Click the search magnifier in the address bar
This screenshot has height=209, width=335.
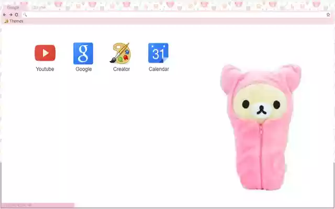(25, 15)
